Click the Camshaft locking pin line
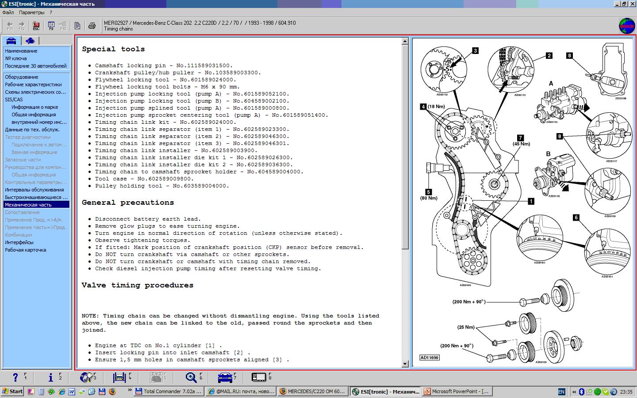637x398 pixels. [164, 65]
